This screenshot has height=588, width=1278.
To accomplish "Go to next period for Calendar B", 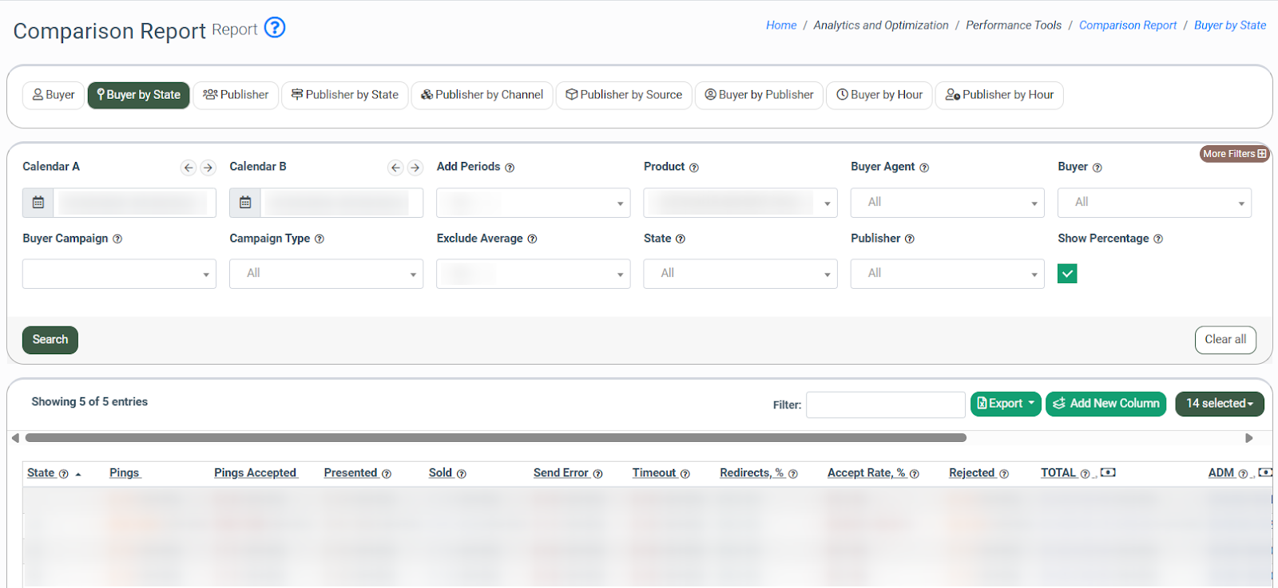I will [415, 168].
